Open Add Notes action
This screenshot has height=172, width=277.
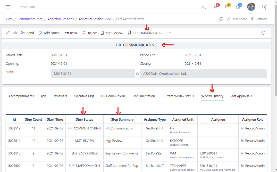[50, 33]
